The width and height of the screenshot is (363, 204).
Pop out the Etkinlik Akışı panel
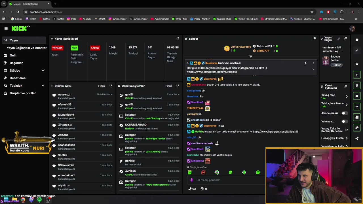(111, 86)
